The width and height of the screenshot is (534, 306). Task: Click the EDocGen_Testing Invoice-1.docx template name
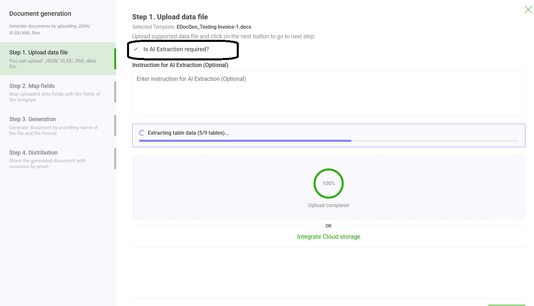pos(214,27)
